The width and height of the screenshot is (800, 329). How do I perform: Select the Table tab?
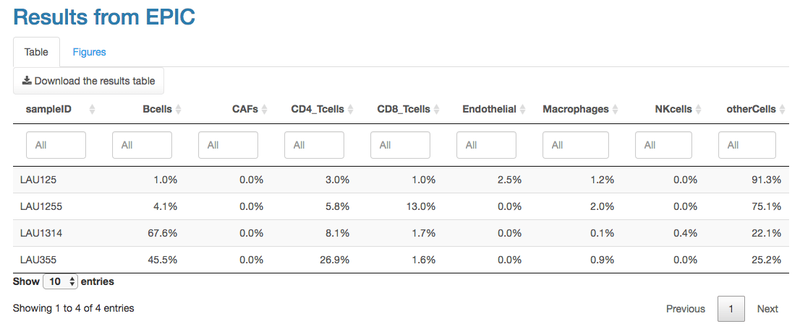pyautogui.click(x=36, y=52)
